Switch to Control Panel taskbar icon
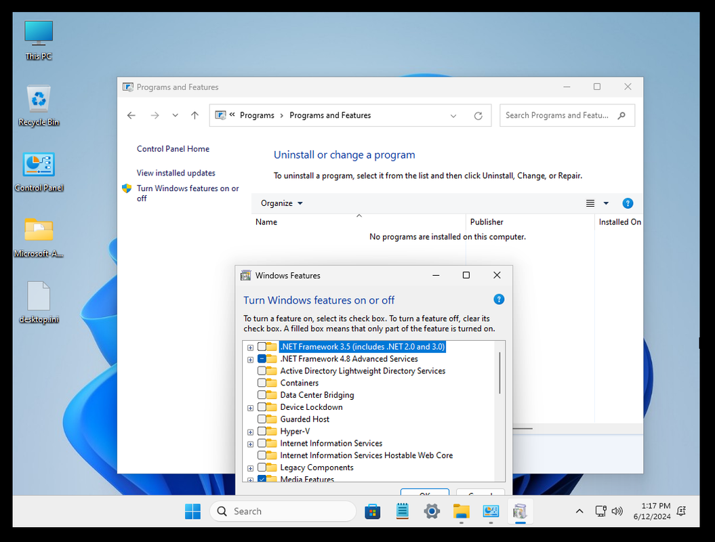 tap(491, 512)
